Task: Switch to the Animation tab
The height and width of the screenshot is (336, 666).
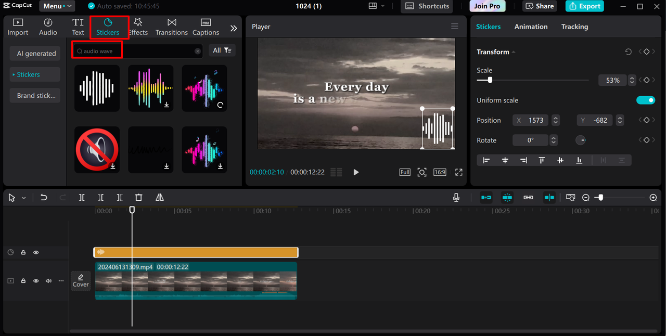Action: pyautogui.click(x=531, y=27)
